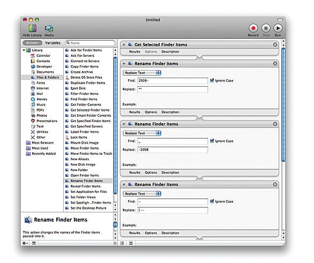Toggle Ignore Case in third Rename action
The width and height of the screenshot is (314, 263).
click(x=212, y=201)
